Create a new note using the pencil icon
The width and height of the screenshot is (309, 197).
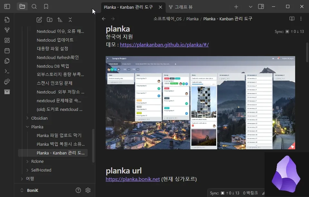pos(39,20)
